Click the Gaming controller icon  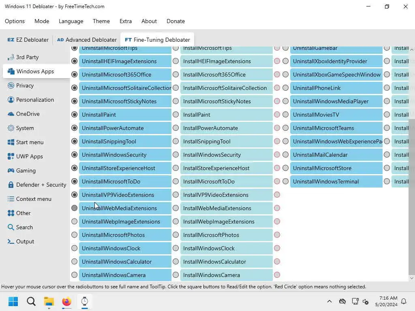click(x=11, y=170)
